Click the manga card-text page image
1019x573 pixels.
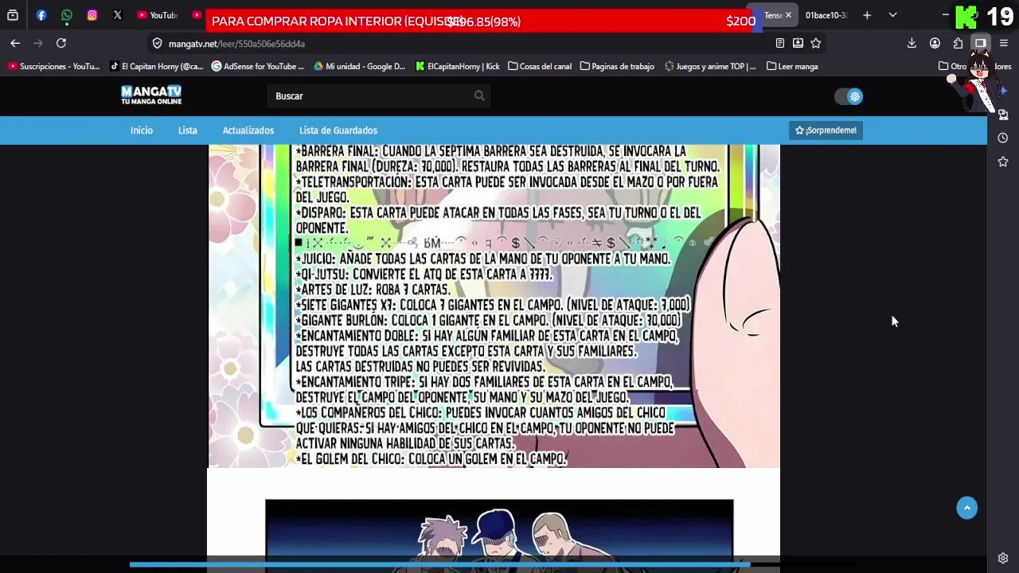494,306
